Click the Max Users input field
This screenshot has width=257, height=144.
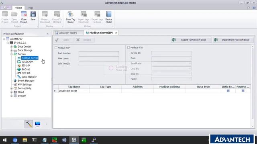tap(99, 58)
